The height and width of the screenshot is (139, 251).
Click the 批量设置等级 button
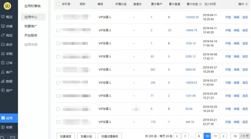(110, 136)
